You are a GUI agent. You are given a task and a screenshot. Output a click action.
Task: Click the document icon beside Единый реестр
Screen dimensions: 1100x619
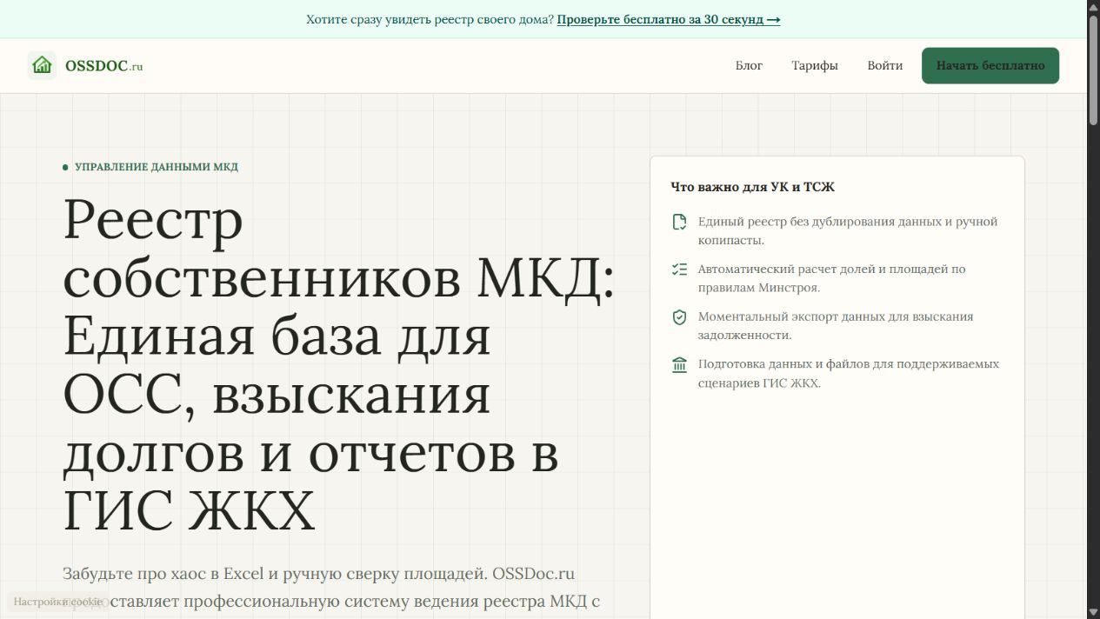(x=679, y=223)
